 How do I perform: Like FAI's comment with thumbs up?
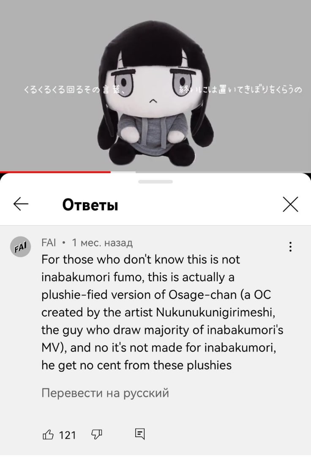[x=48, y=435]
